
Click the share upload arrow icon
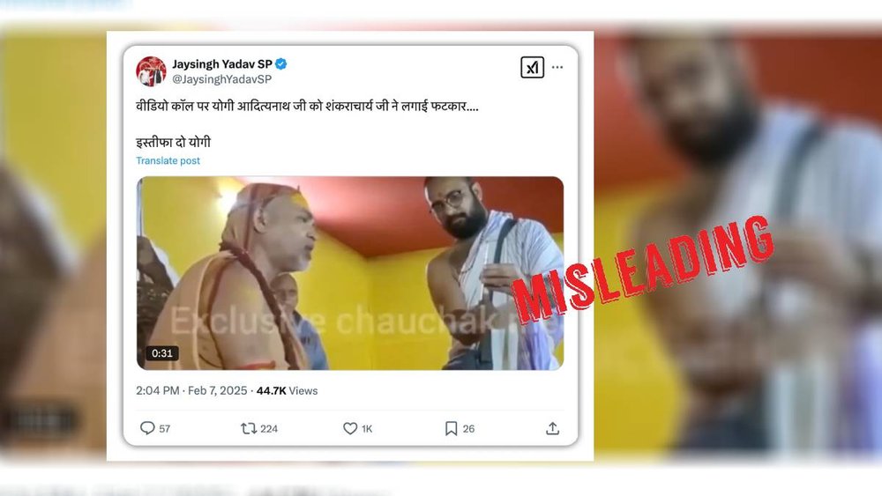tap(552, 428)
